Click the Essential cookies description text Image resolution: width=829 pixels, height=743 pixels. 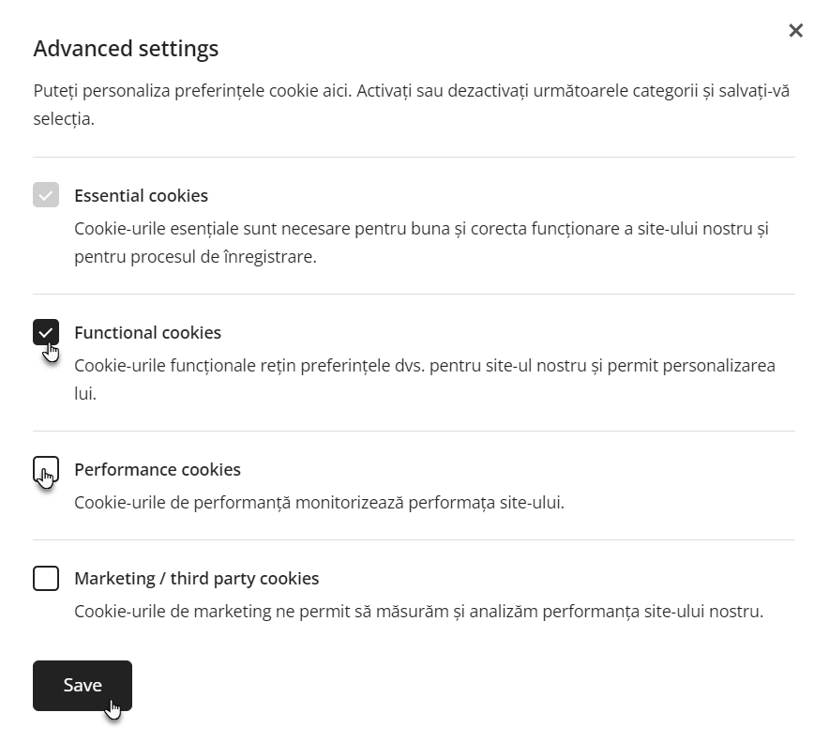pos(421,243)
